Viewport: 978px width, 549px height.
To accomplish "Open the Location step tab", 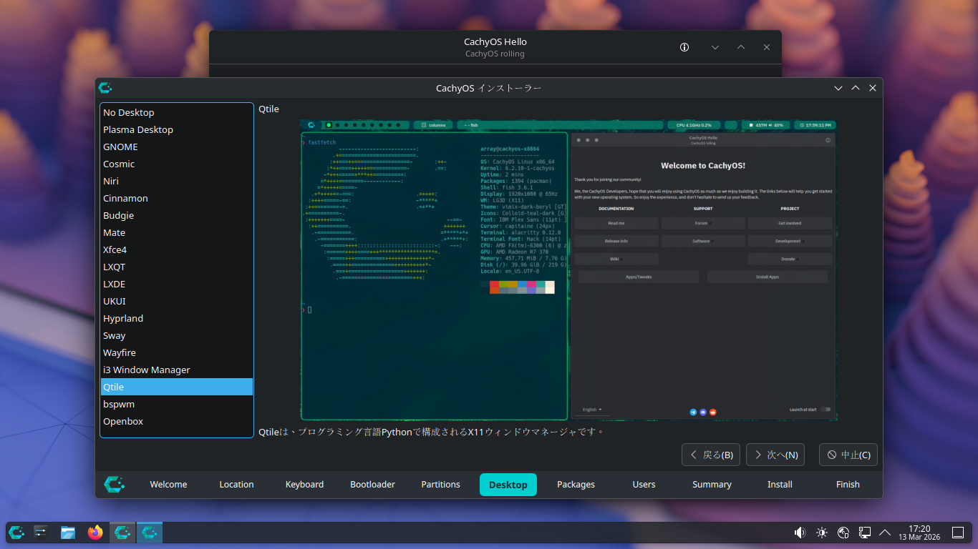I will tap(236, 485).
